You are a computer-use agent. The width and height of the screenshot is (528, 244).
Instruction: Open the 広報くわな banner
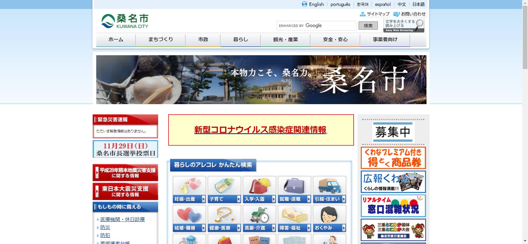click(393, 182)
